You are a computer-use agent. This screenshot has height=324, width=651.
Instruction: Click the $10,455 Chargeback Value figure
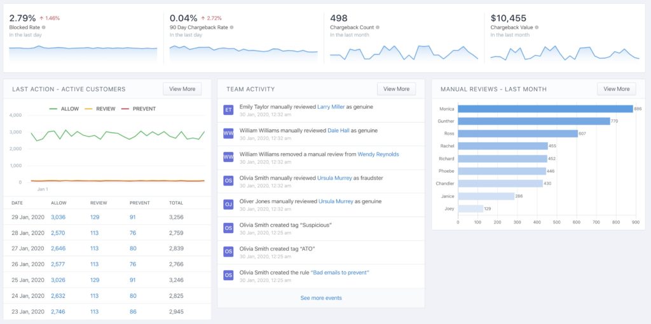508,18
